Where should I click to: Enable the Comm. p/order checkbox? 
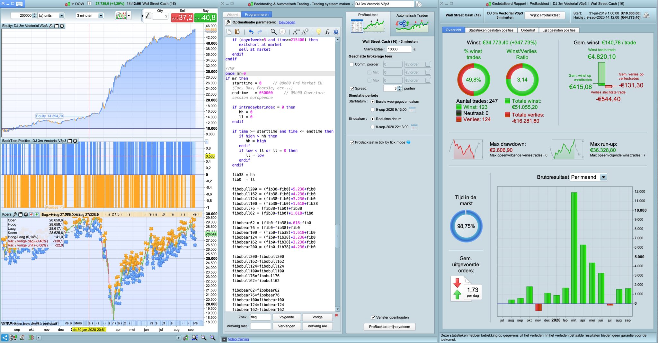[x=352, y=64]
